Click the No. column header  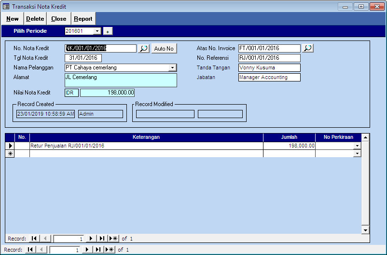[x=22, y=137]
